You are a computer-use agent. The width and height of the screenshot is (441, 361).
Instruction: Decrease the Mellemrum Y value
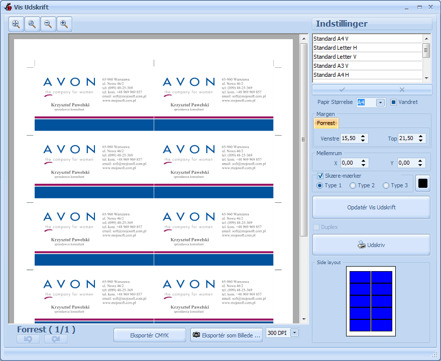pos(420,165)
